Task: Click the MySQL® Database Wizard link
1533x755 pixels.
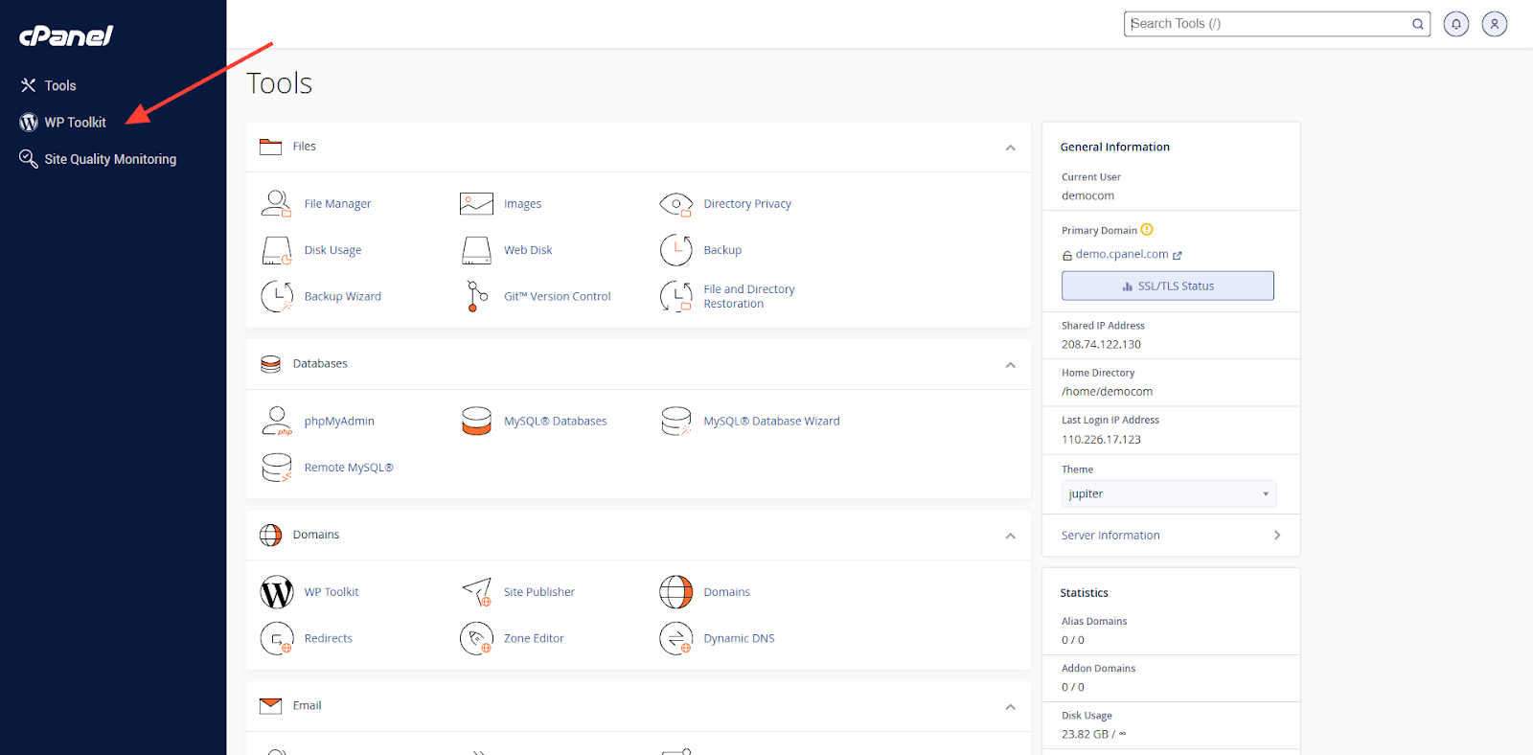Action: coord(771,421)
